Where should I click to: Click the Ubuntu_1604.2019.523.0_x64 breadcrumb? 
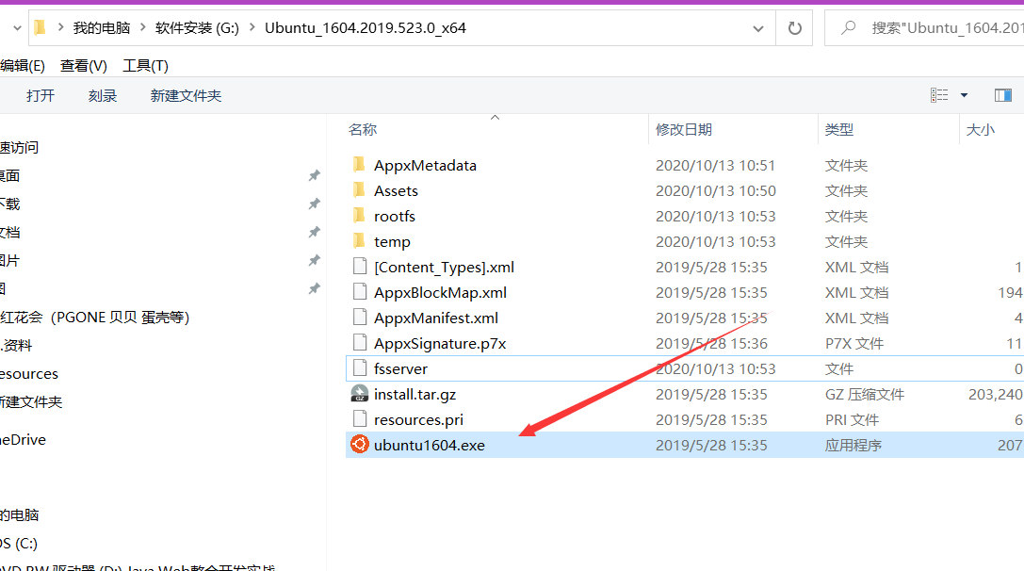click(x=366, y=28)
